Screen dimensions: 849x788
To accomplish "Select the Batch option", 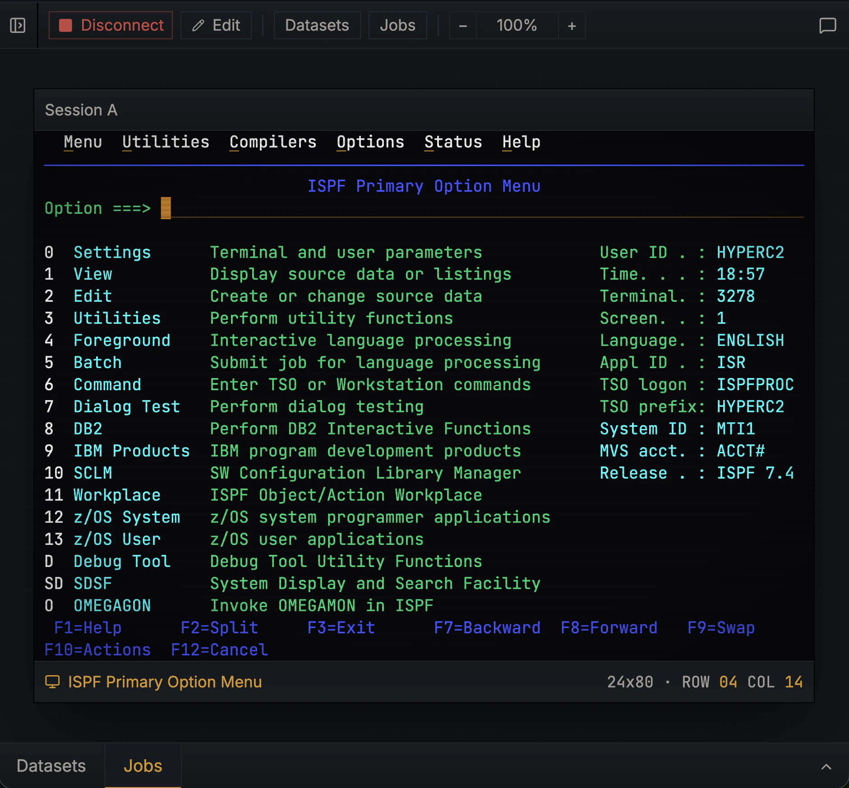I will 97,363.
